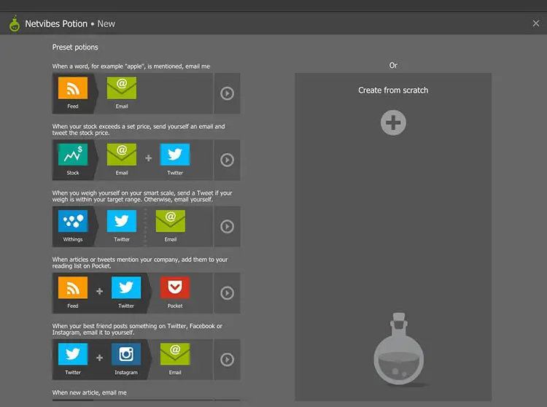Click the Email icon in the stock preset

tap(121, 155)
